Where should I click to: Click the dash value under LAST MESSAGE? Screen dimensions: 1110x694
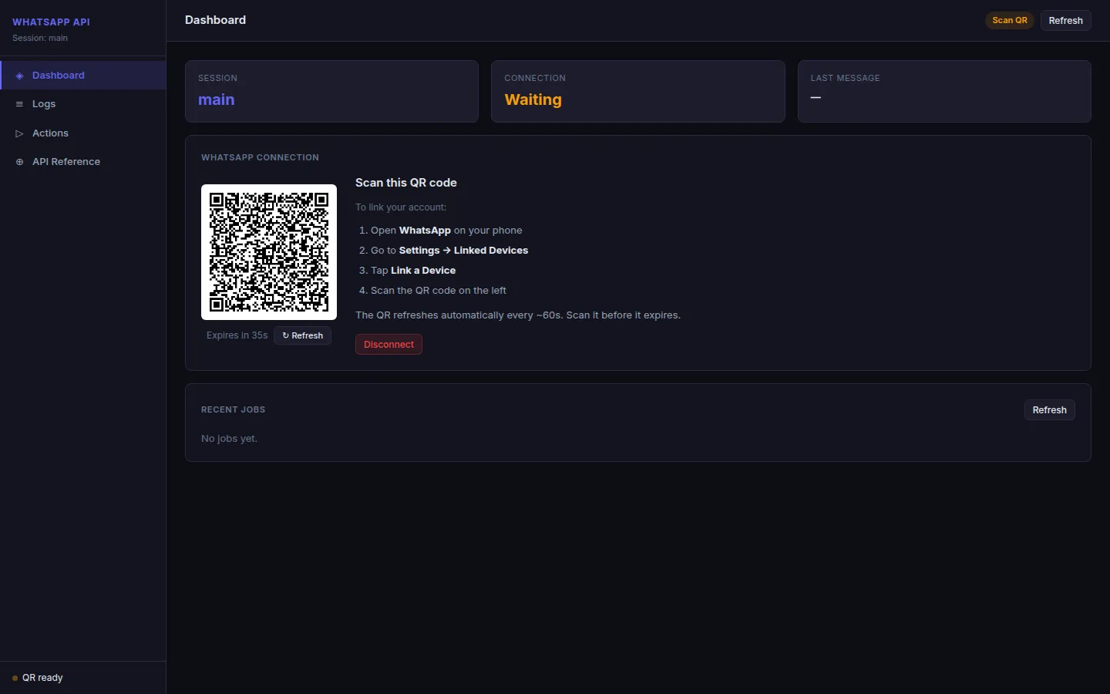[816, 98]
